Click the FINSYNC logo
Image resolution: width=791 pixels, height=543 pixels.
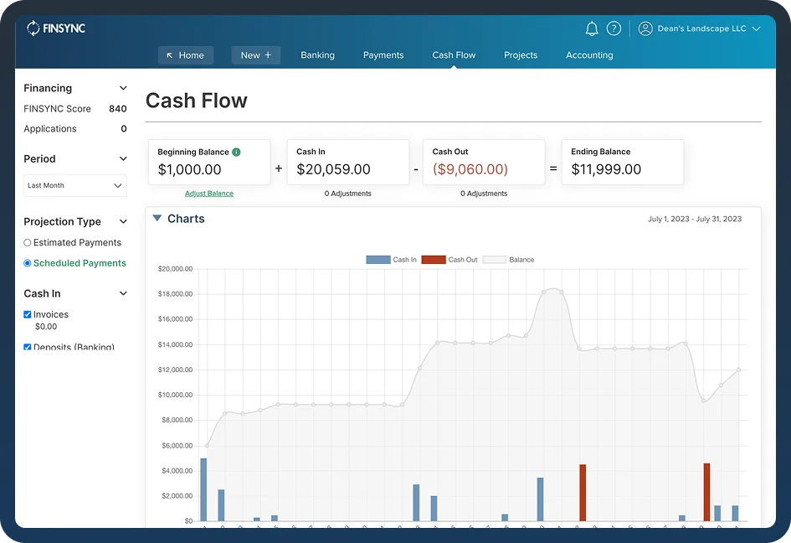[54, 27]
